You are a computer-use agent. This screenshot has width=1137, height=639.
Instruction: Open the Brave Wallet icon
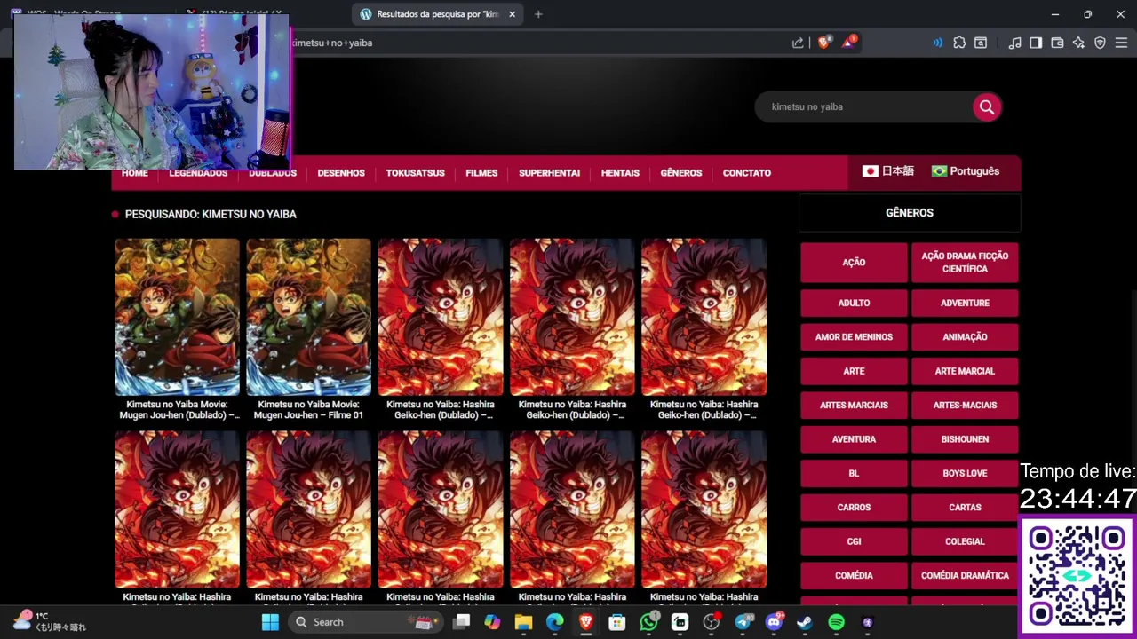(x=1057, y=43)
